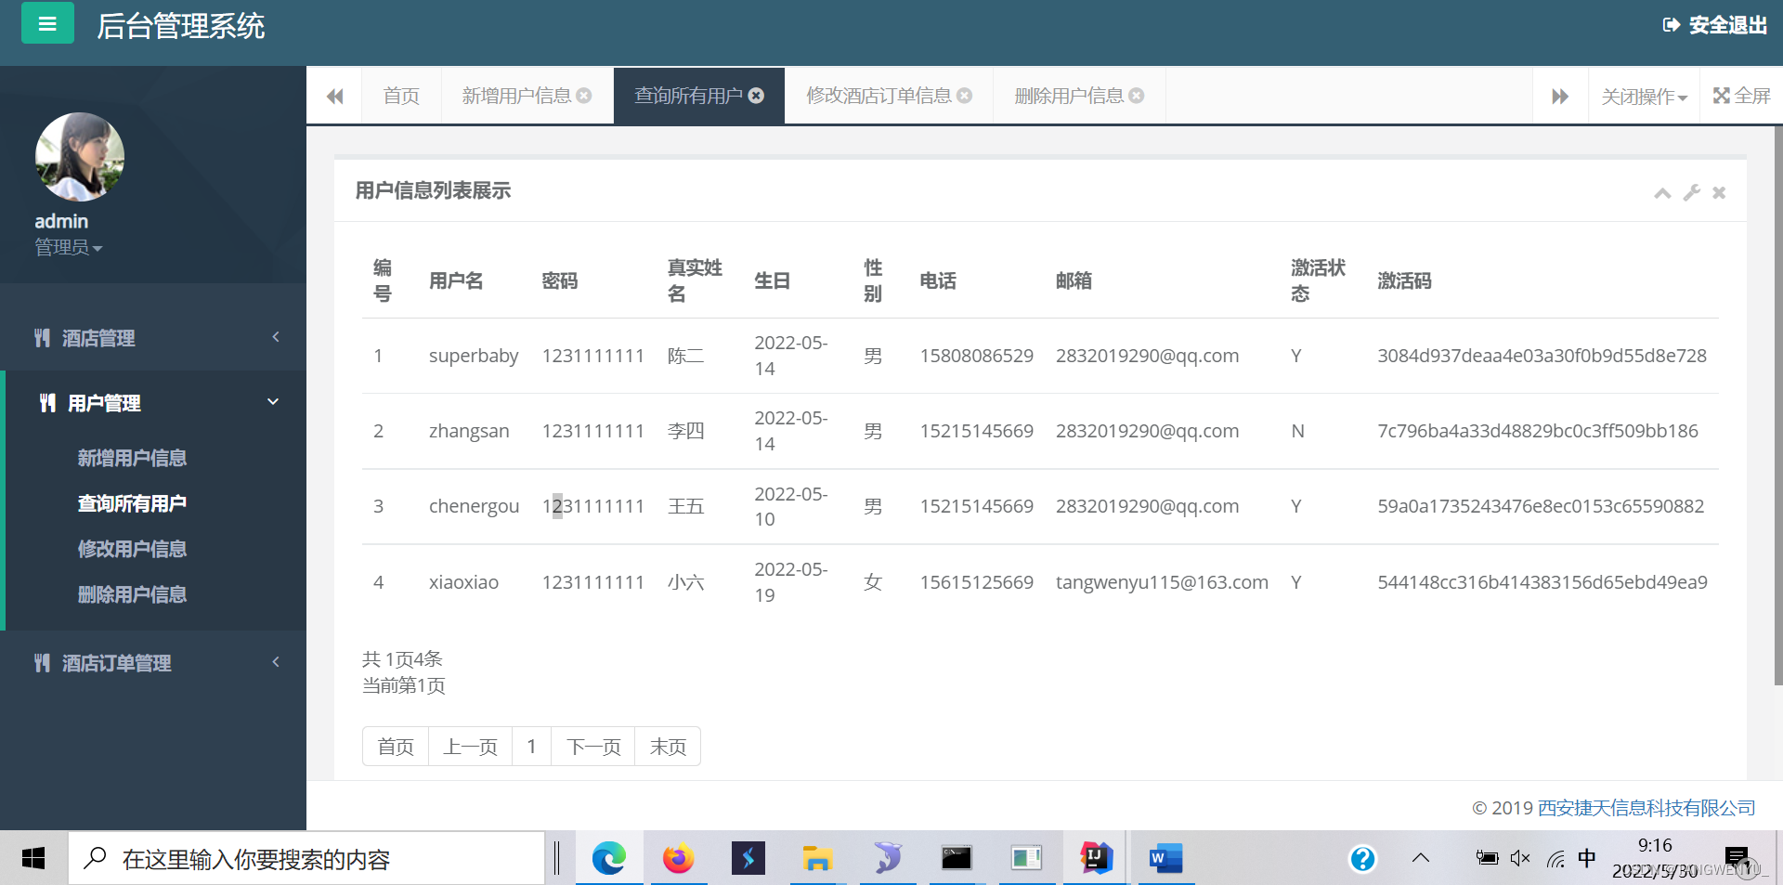Jump to last page with 末页 button
The height and width of the screenshot is (885, 1783).
tap(667, 746)
